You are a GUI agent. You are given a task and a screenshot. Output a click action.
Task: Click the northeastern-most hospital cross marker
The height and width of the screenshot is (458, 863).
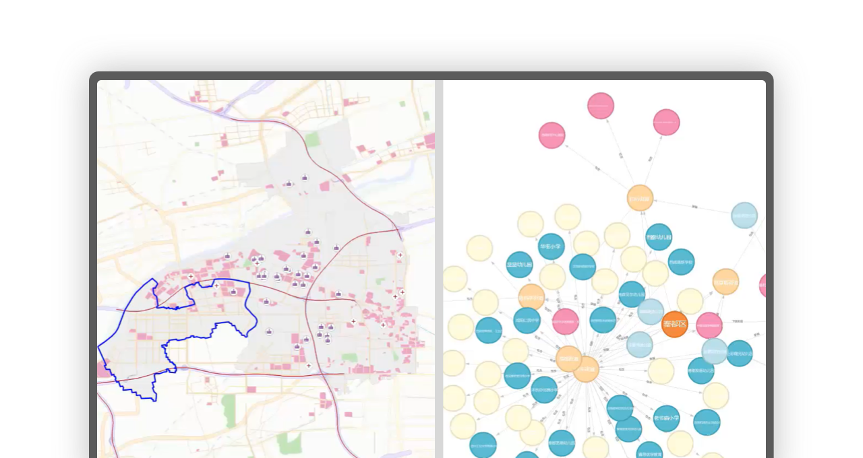[400, 255]
